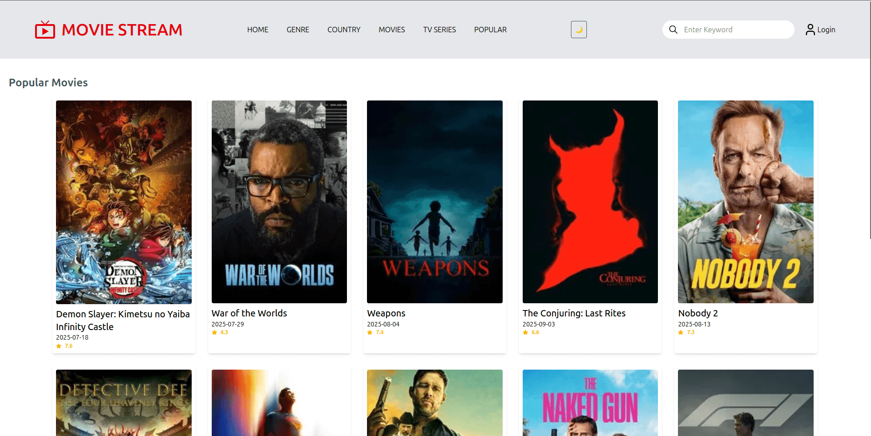Click the 7.3 rating value
This screenshot has height=436, width=871.
[691, 332]
